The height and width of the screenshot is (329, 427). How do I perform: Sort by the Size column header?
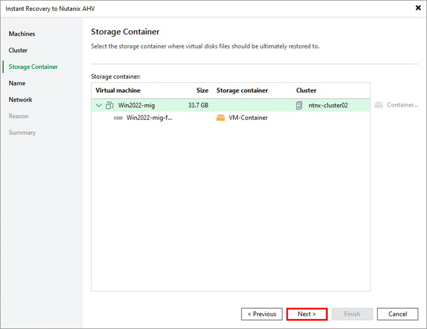pos(202,91)
